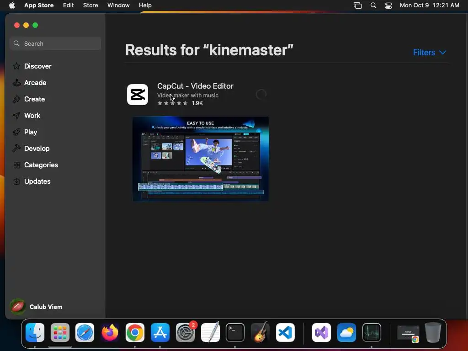Open the Store menu
Screen dimensions: 468x351
(x=90, y=5)
